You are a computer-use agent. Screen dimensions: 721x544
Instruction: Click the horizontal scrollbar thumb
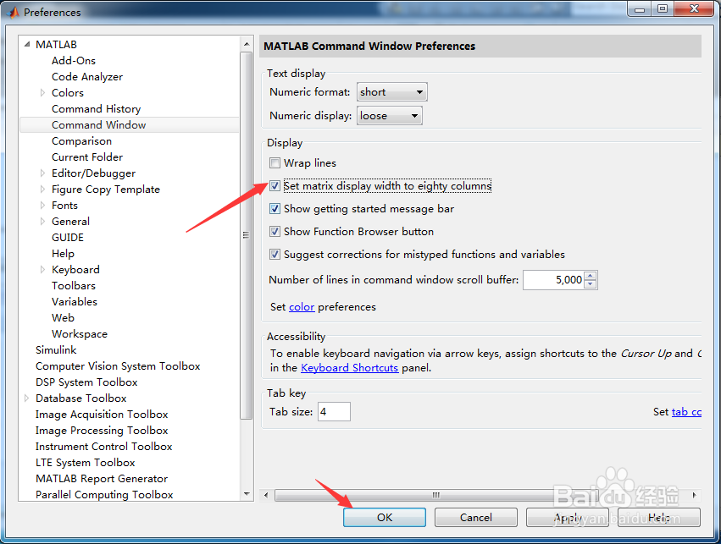(435, 495)
